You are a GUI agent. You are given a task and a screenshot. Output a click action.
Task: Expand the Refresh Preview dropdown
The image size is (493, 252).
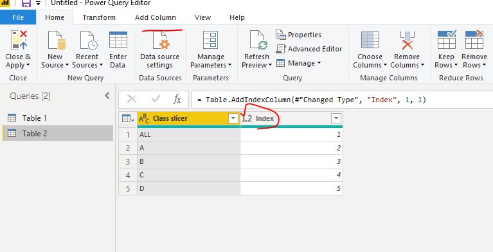(270, 65)
